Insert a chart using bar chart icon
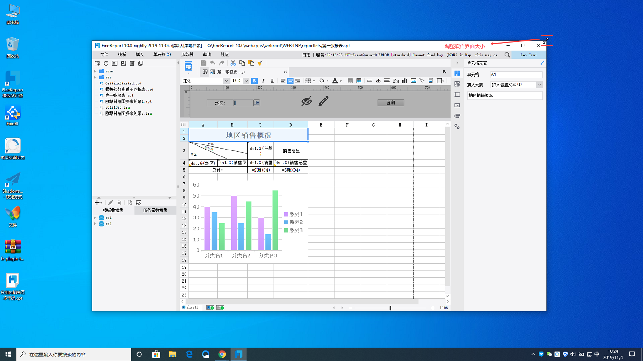This screenshot has height=361, width=643. [405, 81]
